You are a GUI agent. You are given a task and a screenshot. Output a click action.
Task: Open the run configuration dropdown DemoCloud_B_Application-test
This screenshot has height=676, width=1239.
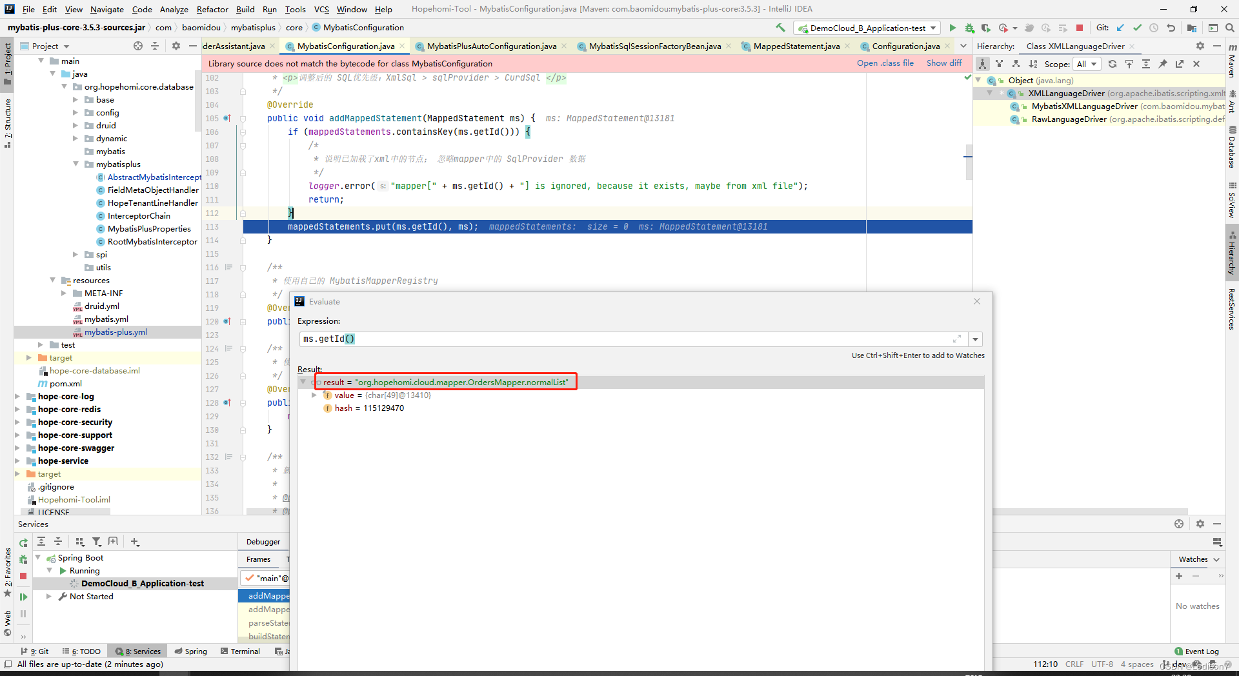pos(867,28)
